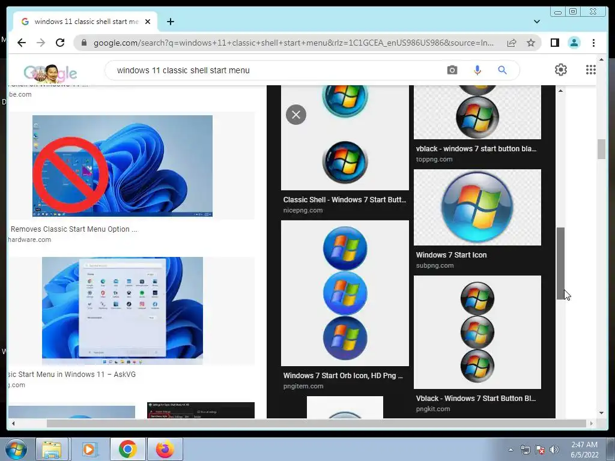Go back to the previous page

[22, 43]
